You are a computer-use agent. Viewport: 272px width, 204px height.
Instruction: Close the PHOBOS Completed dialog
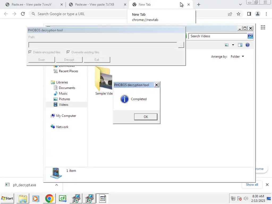tap(156, 85)
